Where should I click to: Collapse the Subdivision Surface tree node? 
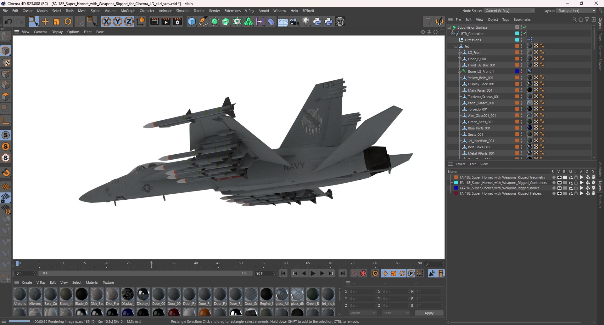[x=449, y=27]
